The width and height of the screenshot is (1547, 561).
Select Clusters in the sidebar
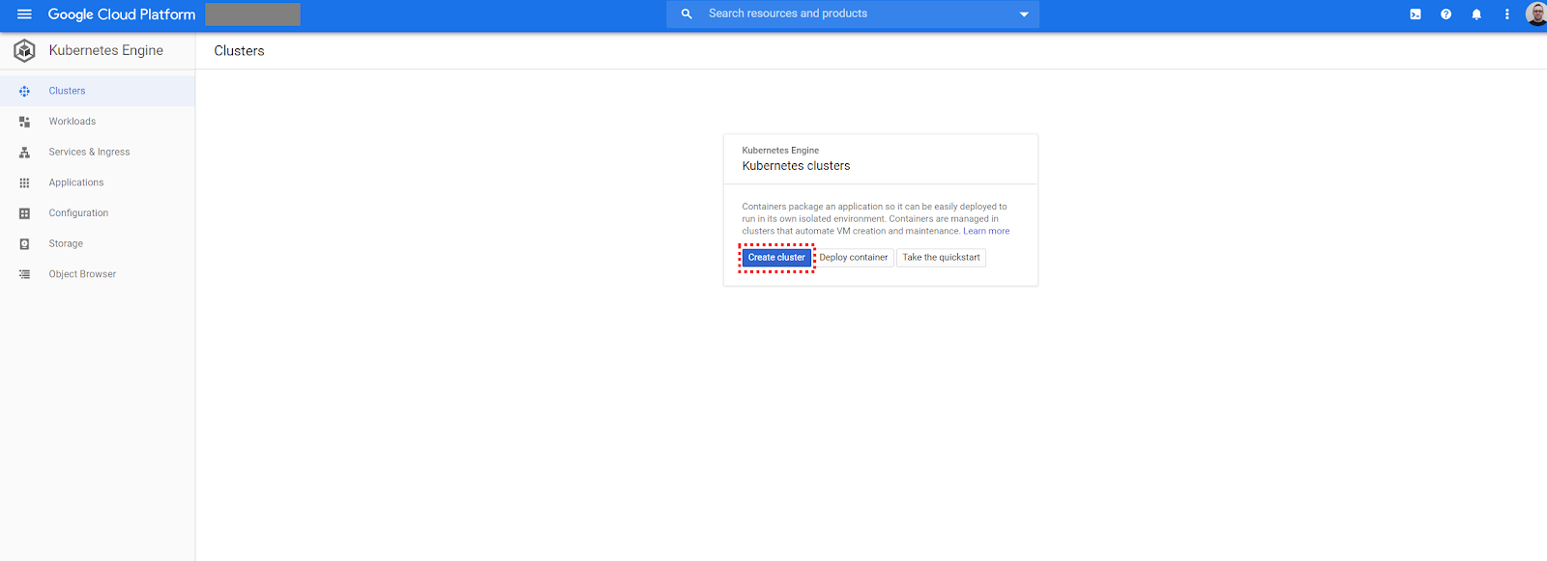point(97,91)
